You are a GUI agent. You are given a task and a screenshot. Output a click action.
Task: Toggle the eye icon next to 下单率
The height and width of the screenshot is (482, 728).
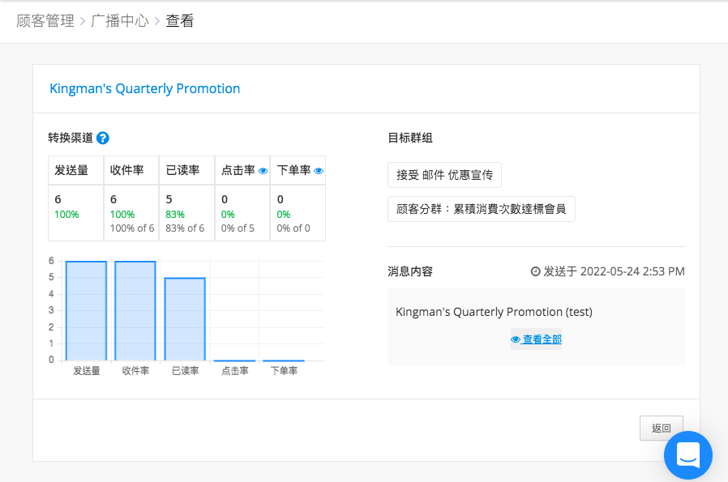[x=319, y=171]
